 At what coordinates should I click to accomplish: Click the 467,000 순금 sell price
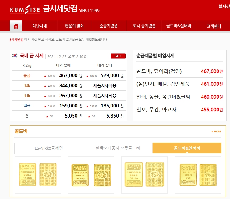[68, 76]
